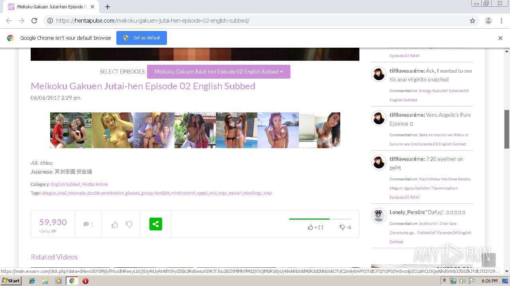Image resolution: width=510 pixels, height=286 pixels.
Task: Expand the Select Episodes dropdown
Action: click(x=219, y=71)
